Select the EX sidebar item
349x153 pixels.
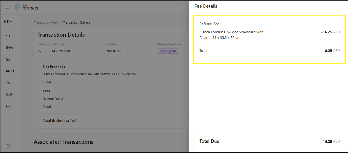(8, 106)
